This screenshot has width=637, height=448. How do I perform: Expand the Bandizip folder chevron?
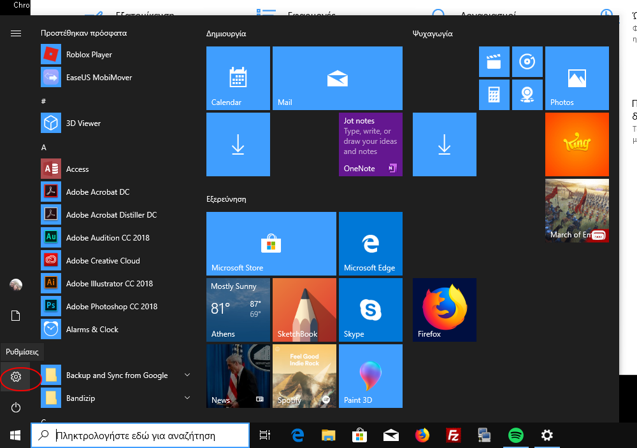187,398
